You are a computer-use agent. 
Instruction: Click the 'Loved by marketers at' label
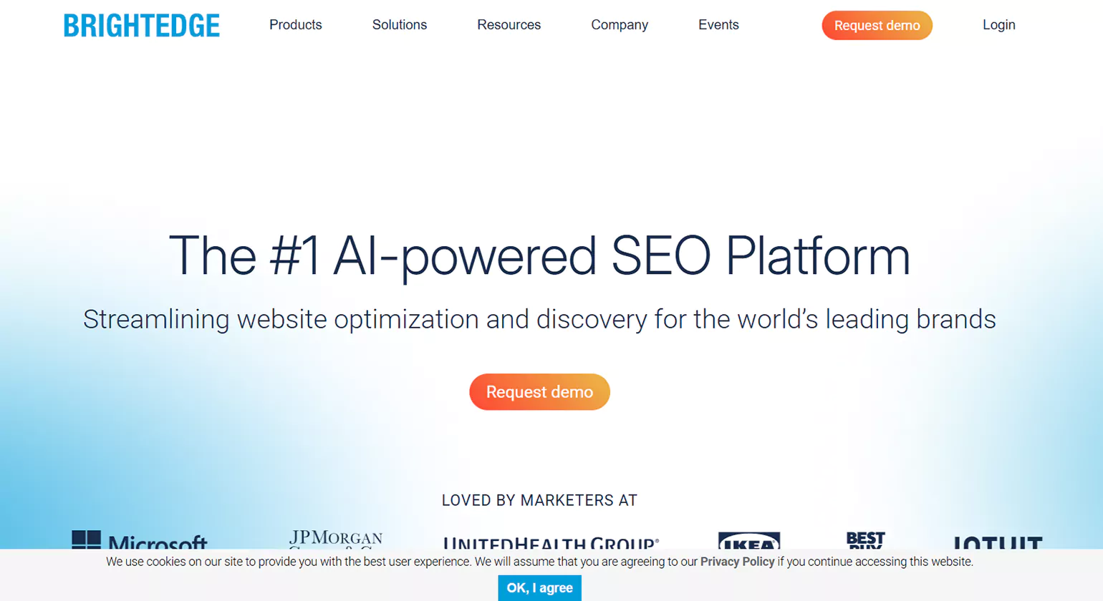tap(539, 501)
